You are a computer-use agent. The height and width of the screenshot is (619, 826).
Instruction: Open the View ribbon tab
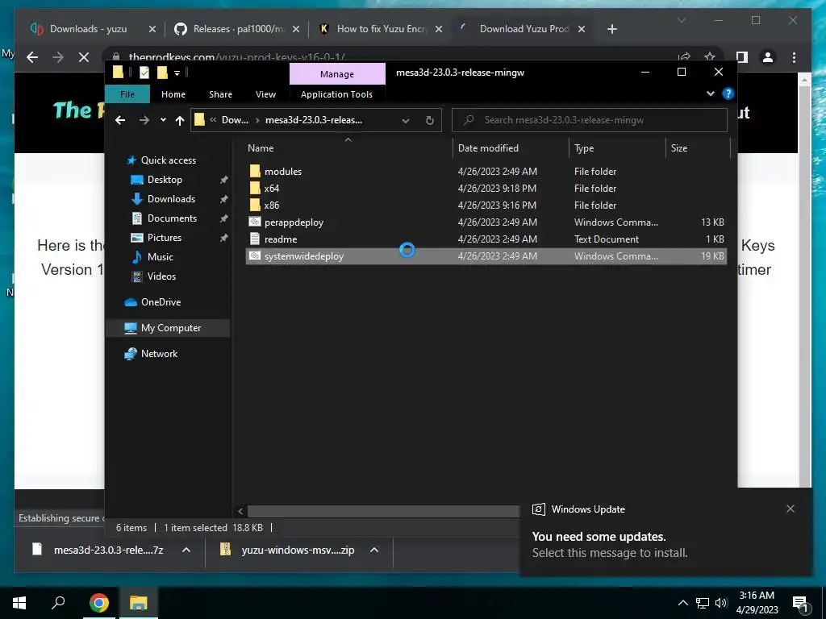265,94
